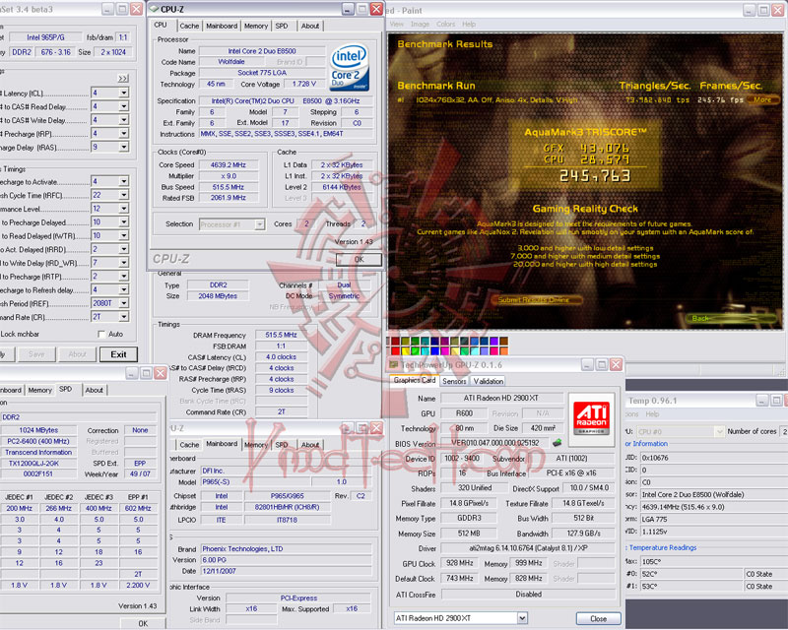Open the Help menu in Core Temp
This screenshot has height=630, width=788.
[x=652, y=414]
